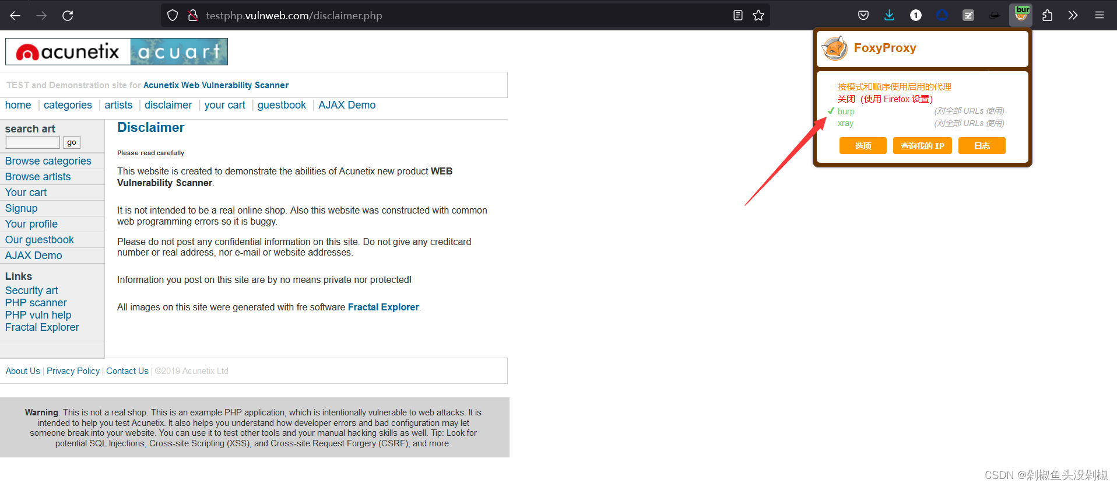
Task: Open the Contact Us footer link
Action: coord(127,371)
